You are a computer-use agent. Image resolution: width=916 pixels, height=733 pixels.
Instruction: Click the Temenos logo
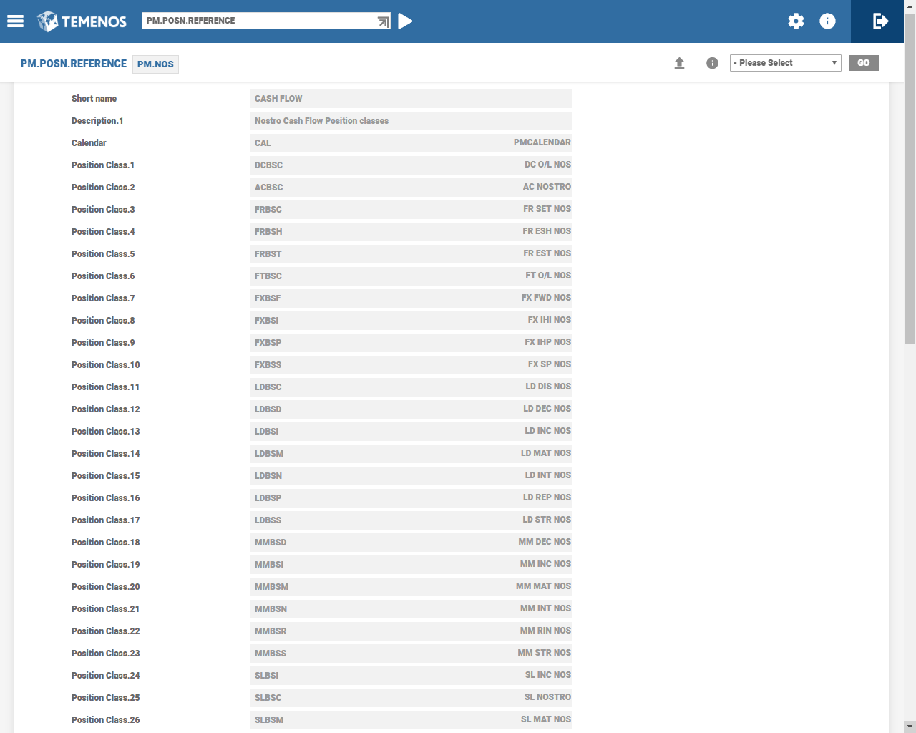[82, 21]
